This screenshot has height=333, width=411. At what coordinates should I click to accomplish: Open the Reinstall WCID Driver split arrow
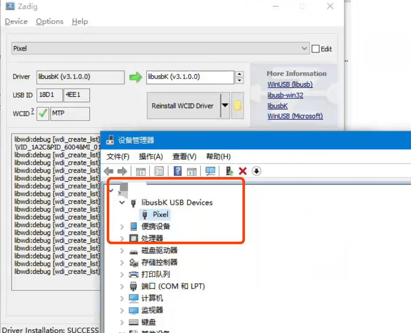[x=225, y=106]
